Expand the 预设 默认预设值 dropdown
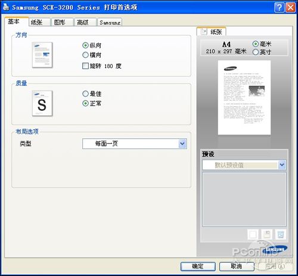 point(244,165)
